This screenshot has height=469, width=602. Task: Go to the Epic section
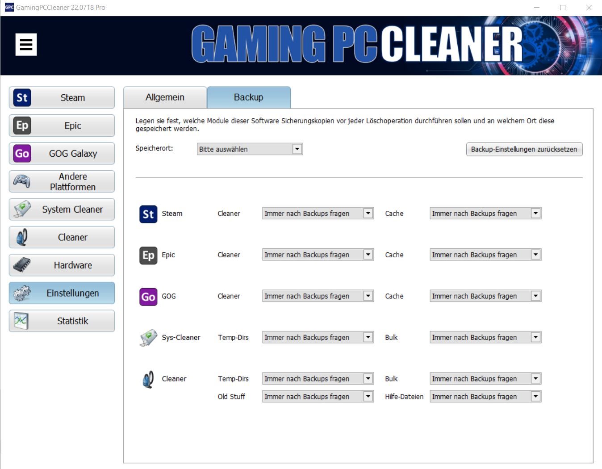click(x=62, y=126)
